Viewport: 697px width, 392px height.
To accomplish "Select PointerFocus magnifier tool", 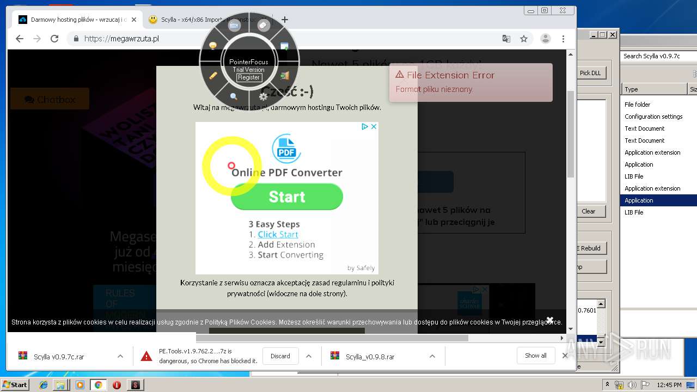I will pos(234,96).
